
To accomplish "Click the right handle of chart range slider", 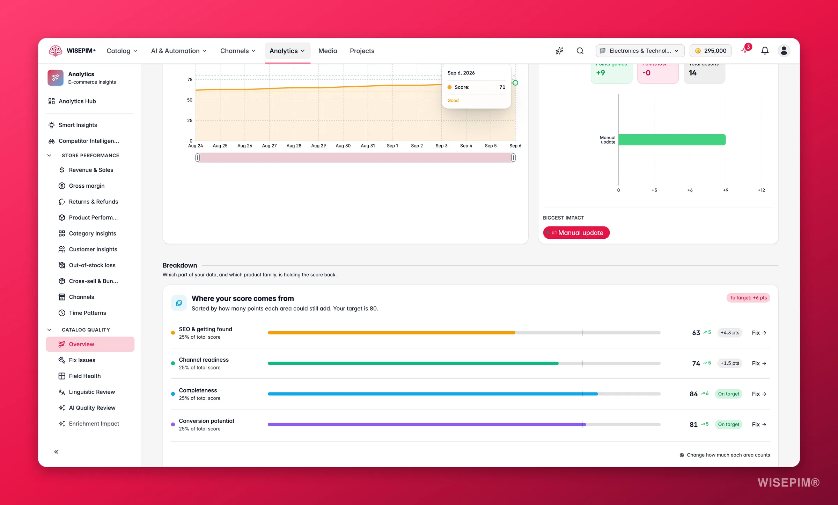I will (x=513, y=158).
